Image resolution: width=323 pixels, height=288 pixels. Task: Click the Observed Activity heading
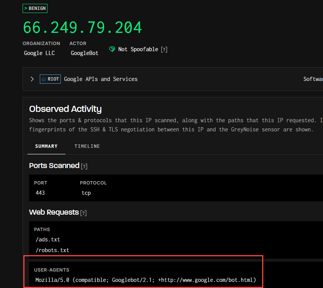[x=65, y=109]
